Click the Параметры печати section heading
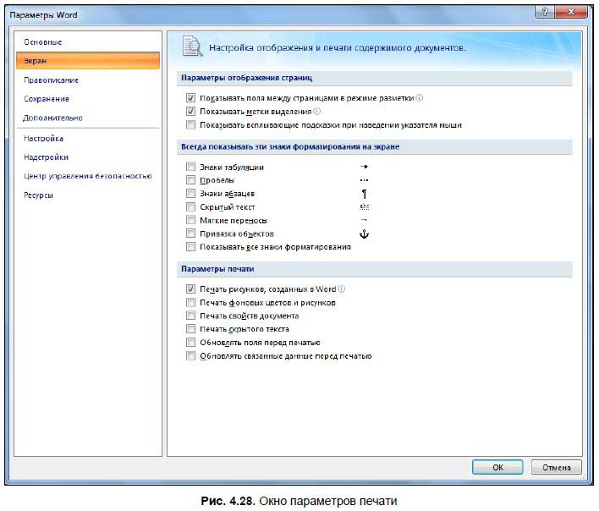This screenshot has height=511, width=599. tap(217, 268)
